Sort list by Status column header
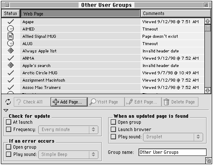 tap(10, 13)
